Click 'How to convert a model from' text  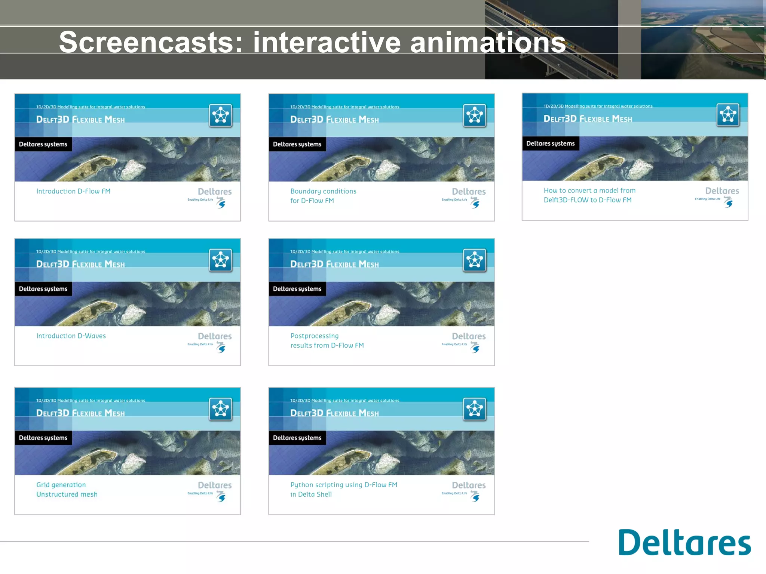(x=590, y=191)
